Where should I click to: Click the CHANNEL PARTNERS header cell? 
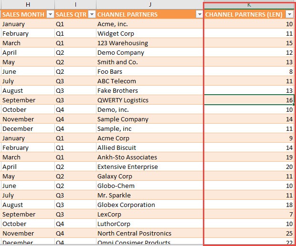coord(150,14)
